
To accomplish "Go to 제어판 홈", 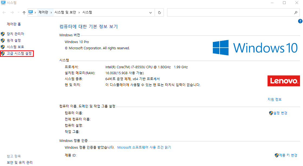I will click(x=14, y=24).
